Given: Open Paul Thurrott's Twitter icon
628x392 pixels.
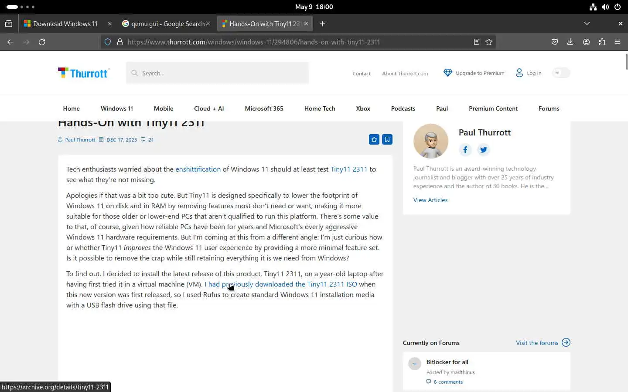Looking at the screenshot, I should coord(483,150).
